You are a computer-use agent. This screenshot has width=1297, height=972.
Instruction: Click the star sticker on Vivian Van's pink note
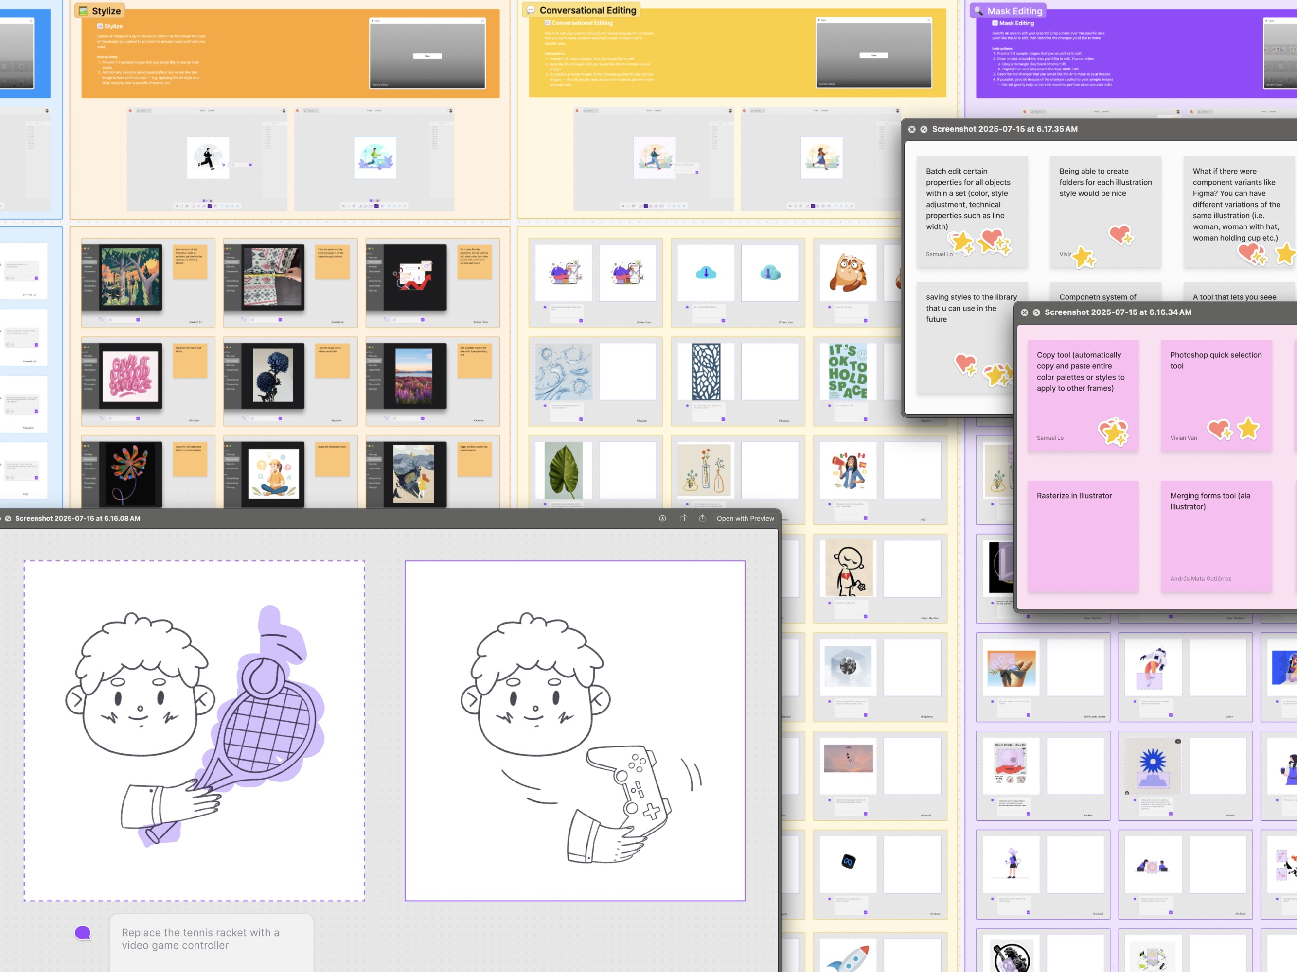coord(1248,428)
